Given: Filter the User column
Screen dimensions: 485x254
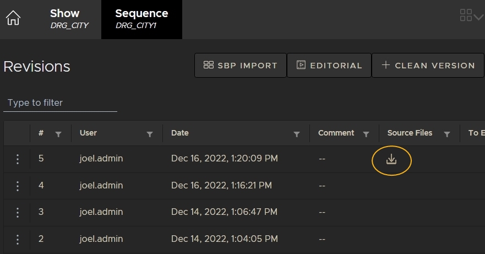Looking at the screenshot, I should (x=149, y=134).
